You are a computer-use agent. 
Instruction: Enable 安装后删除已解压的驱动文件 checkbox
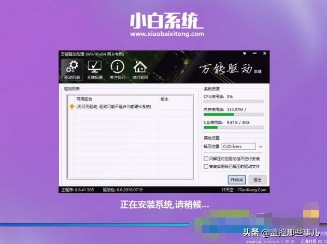click(x=206, y=166)
